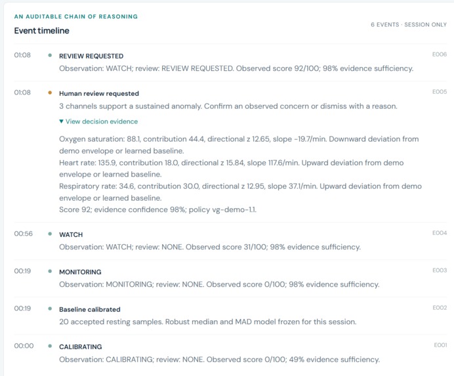Click event ID E003

click(440, 270)
